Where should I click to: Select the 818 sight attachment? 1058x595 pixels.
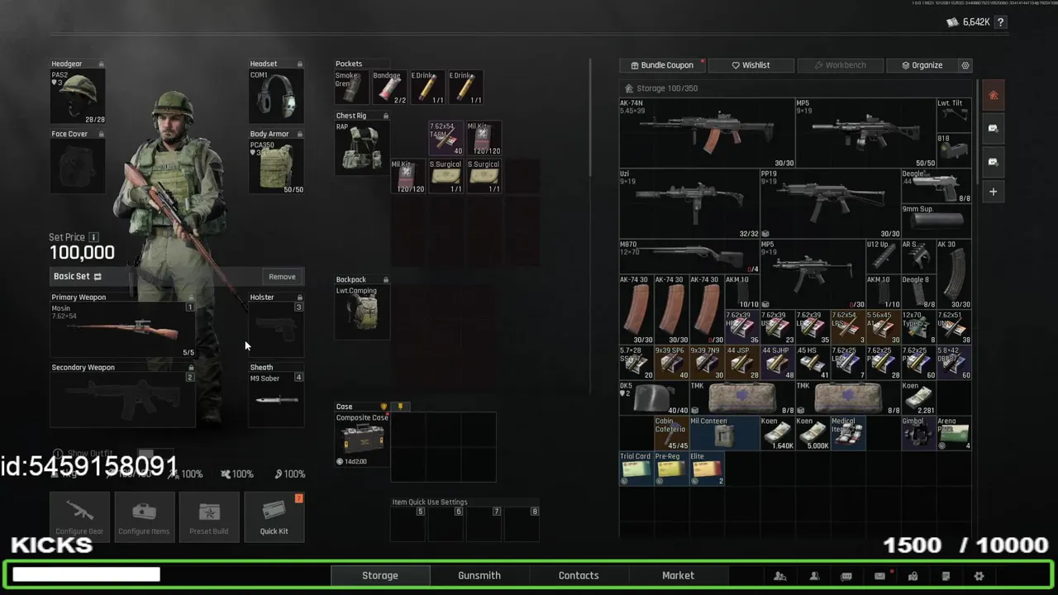point(954,150)
